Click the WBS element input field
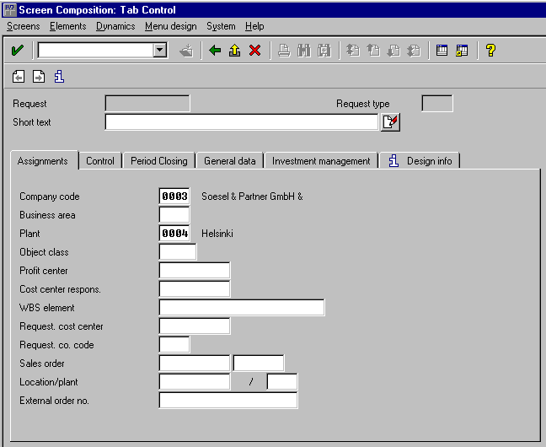This screenshot has height=447, width=546. point(241,308)
